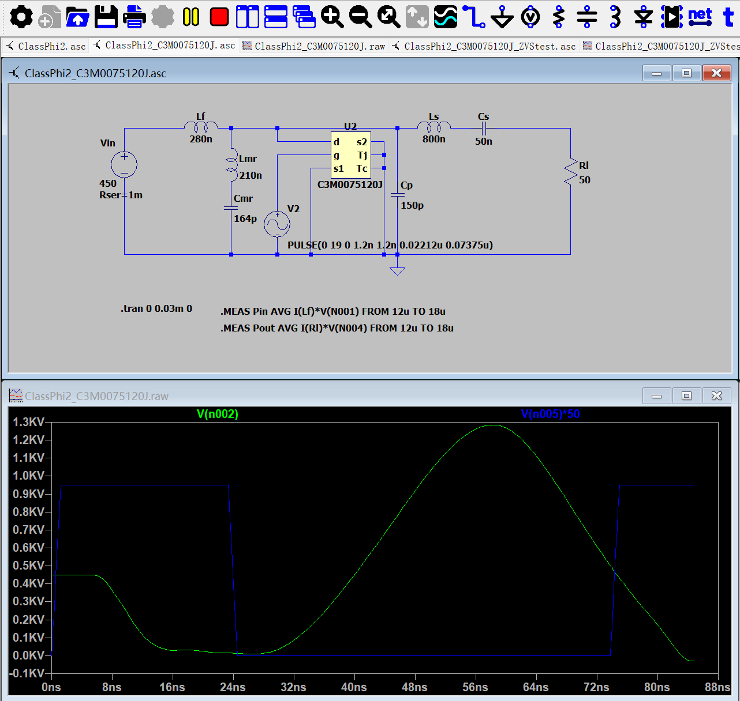Select the V(n002) trace label

pos(218,414)
